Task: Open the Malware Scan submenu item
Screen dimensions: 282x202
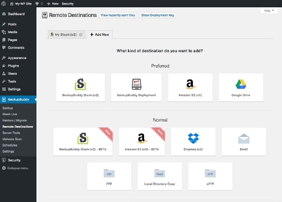Action: click(x=12, y=139)
